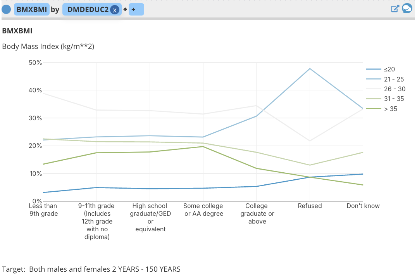Image resolution: width=417 pixels, height=274 pixels.
Task: Add another variable with the plus button
Action: 136,9
